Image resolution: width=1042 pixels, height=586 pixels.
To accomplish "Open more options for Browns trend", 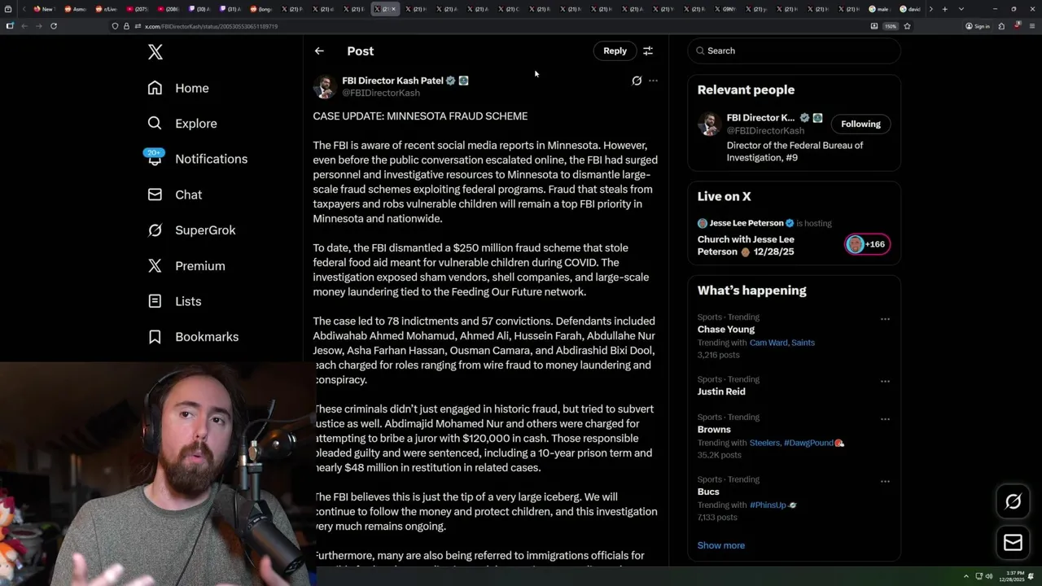I will [x=885, y=419].
